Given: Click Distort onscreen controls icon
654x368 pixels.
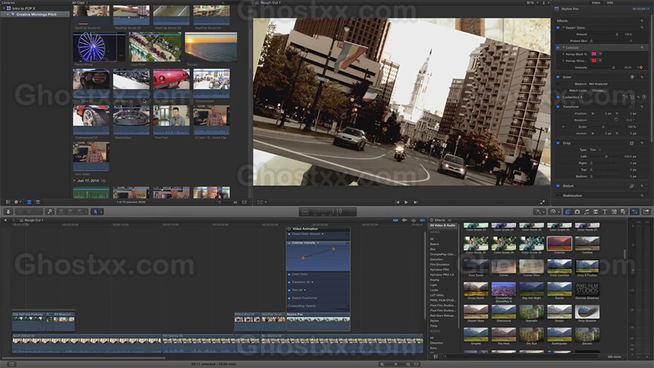Looking at the screenshot, I should click(x=632, y=186).
